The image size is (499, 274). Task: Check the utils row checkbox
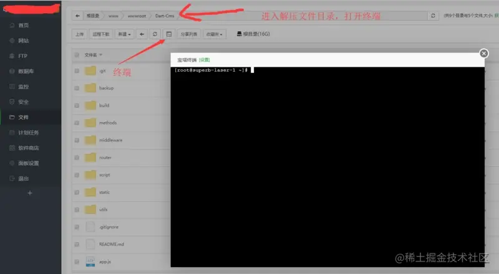point(77,209)
